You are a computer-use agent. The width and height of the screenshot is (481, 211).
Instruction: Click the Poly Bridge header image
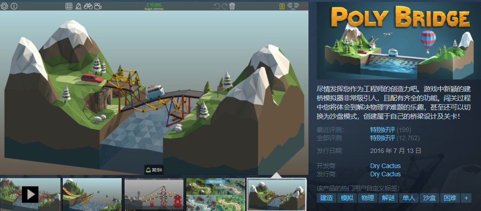(x=399, y=41)
